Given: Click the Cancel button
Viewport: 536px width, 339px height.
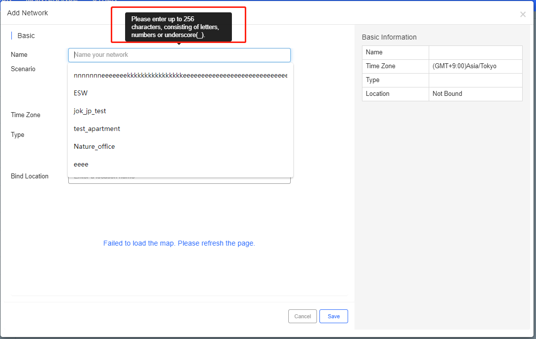Looking at the screenshot, I should (303, 316).
